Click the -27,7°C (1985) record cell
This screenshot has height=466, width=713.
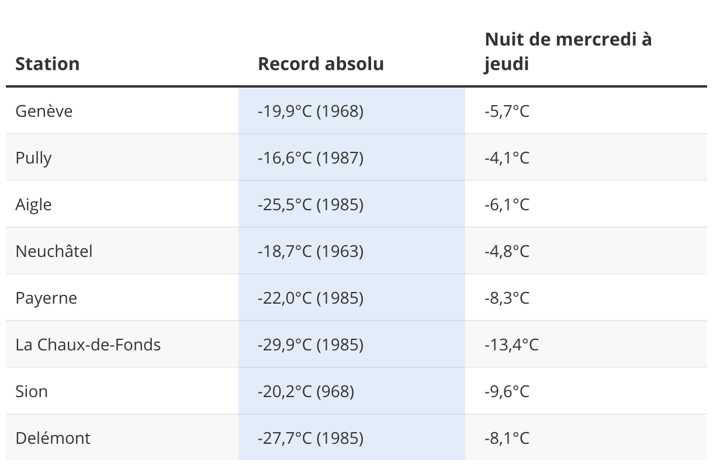[x=310, y=438]
